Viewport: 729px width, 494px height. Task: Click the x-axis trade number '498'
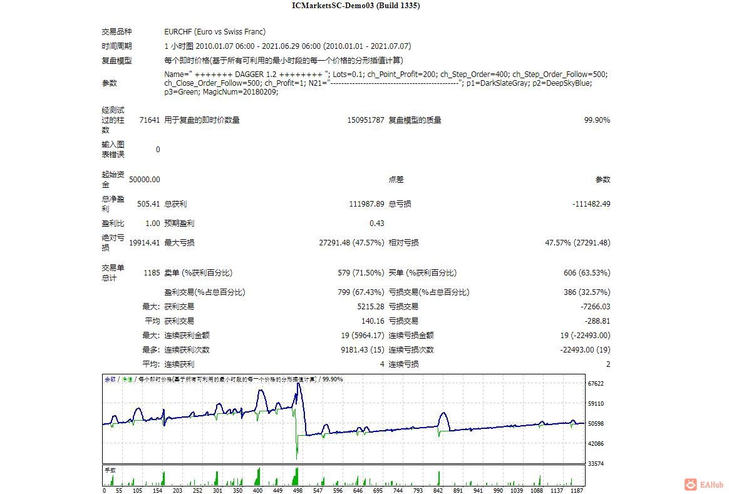[x=297, y=490]
